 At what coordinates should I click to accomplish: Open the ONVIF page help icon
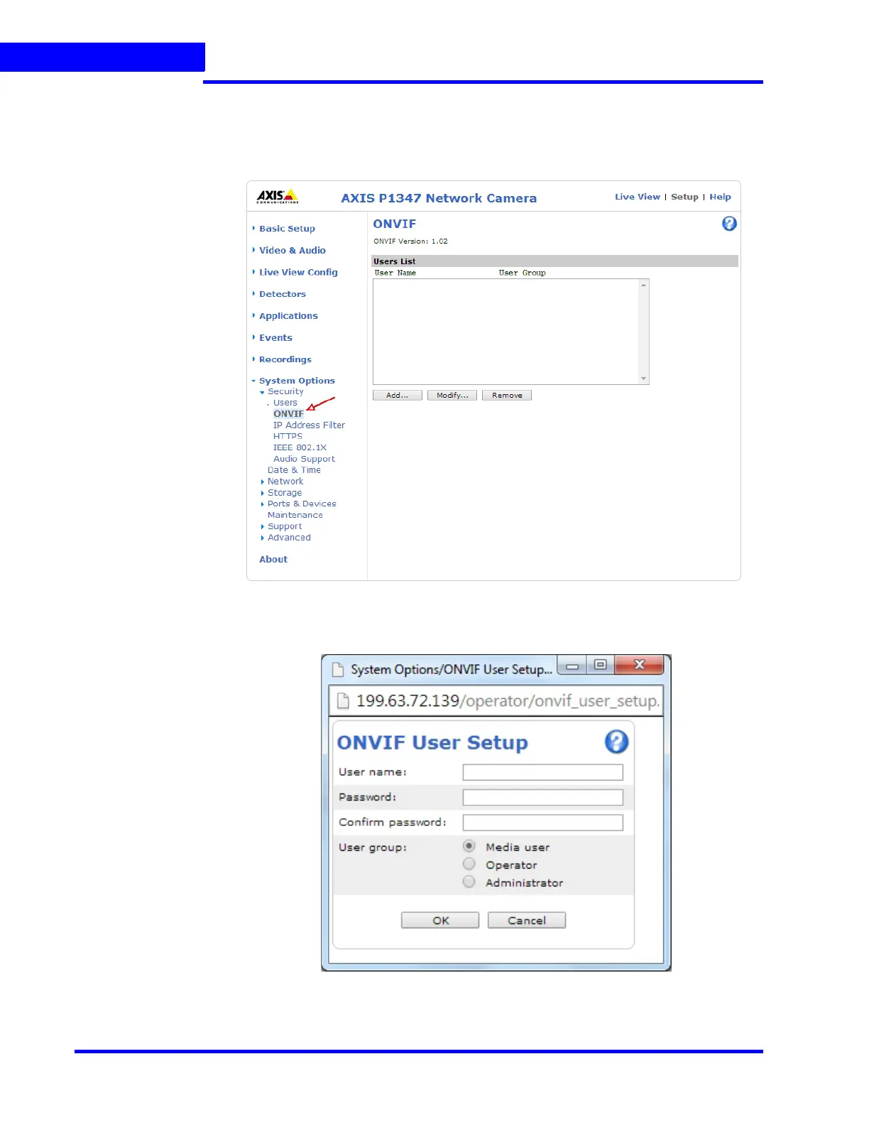[x=729, y=224]
